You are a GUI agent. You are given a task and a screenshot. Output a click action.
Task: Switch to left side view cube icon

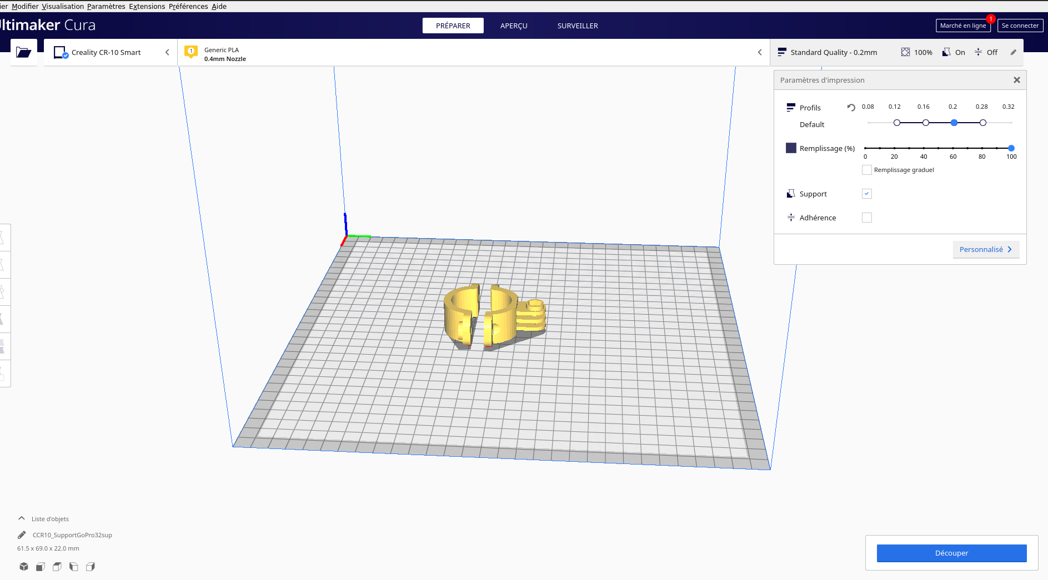[x=74, y=567]
